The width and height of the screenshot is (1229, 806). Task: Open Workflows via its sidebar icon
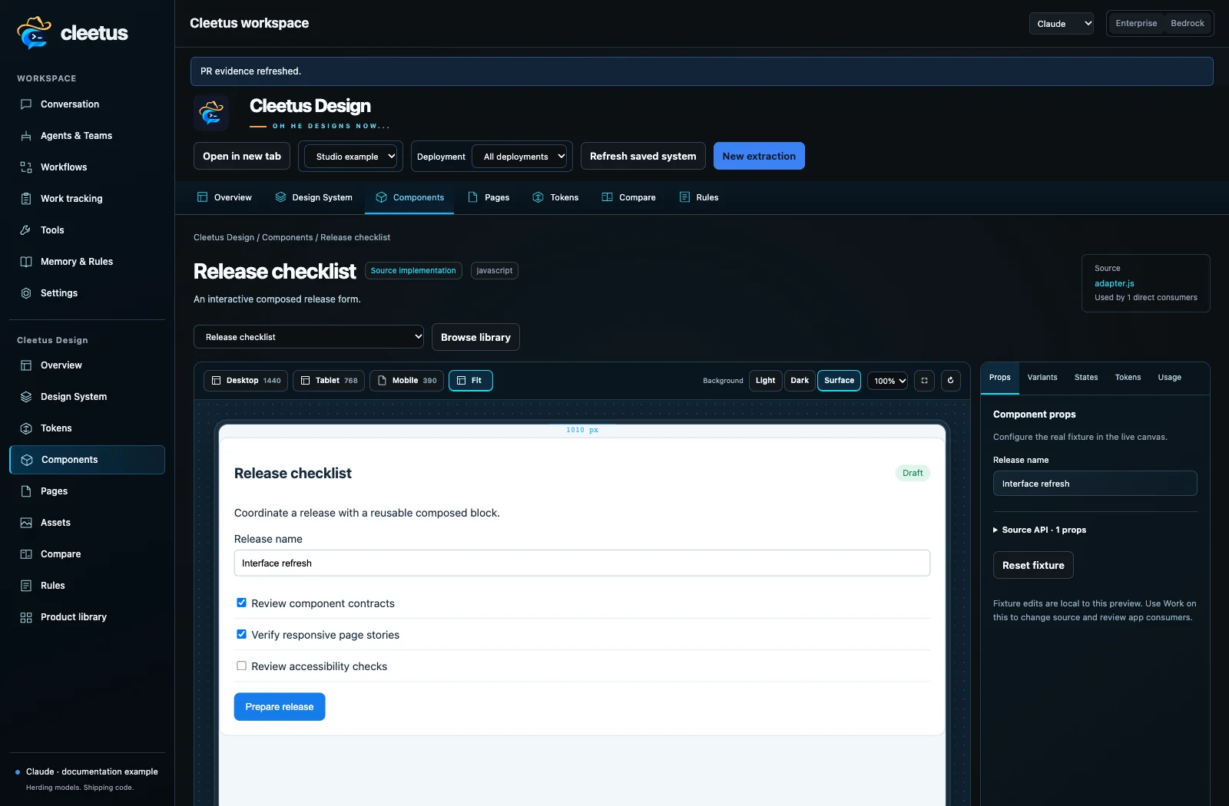pyautogui.click(x=26, y=167)
